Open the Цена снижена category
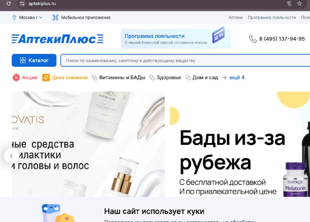Viewport: 310px width, 222px height. click(70, 78)
